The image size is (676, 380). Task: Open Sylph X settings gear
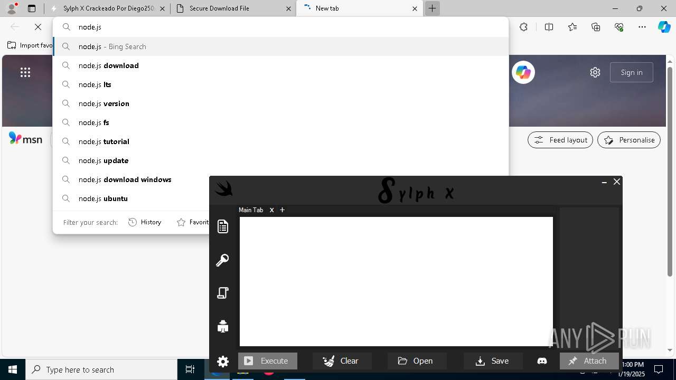(223, 361)
